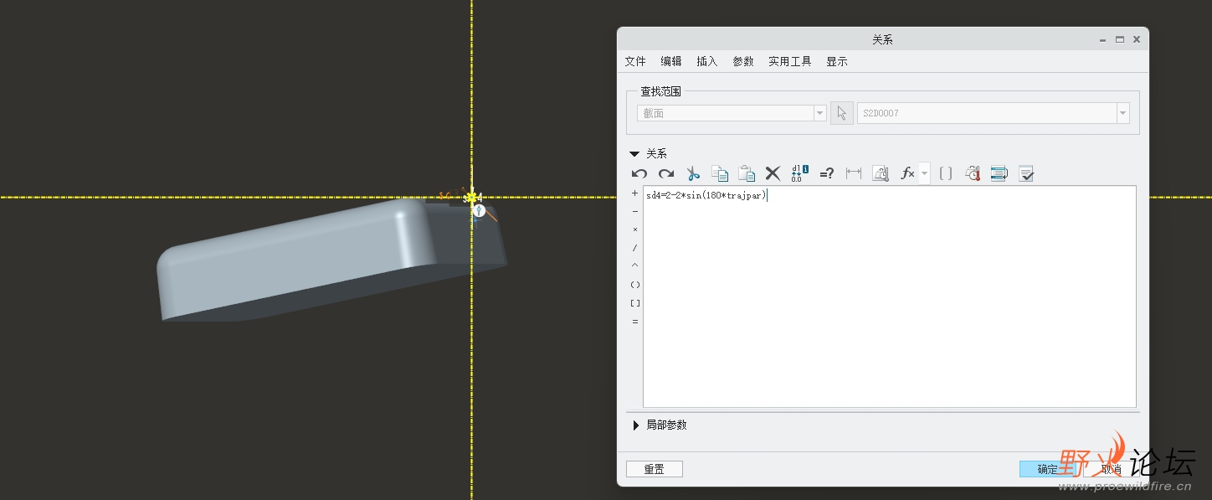Insert plus operator from side palette

(635, 193)
